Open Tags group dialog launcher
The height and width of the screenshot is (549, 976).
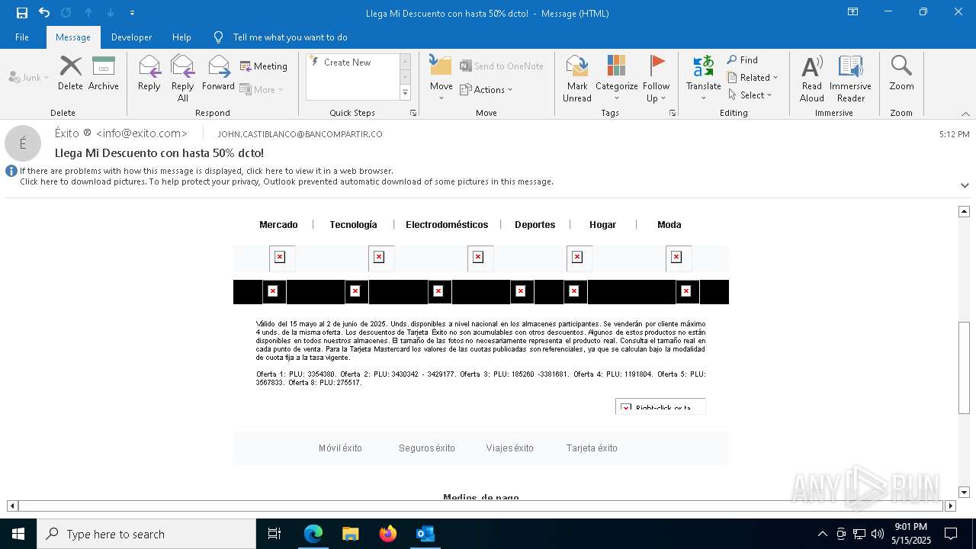pyautogui.click(x=673, y=113)
